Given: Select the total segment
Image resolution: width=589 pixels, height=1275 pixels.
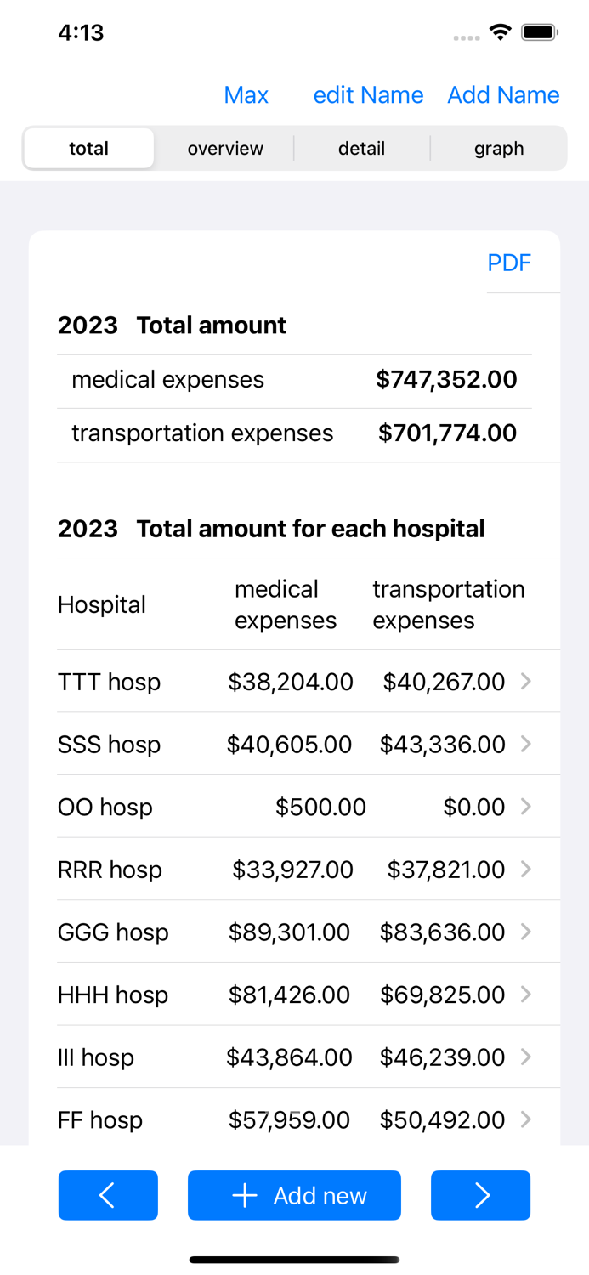Looking at the screenshot, I should (x=88, y=148).
